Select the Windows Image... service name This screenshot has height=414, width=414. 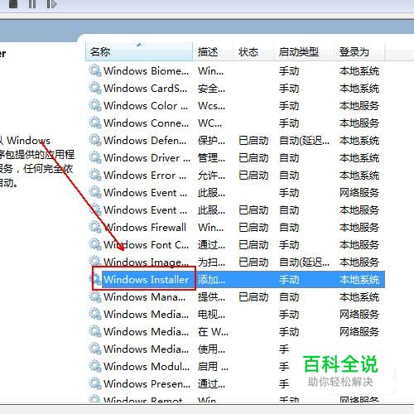pos(147,262)
